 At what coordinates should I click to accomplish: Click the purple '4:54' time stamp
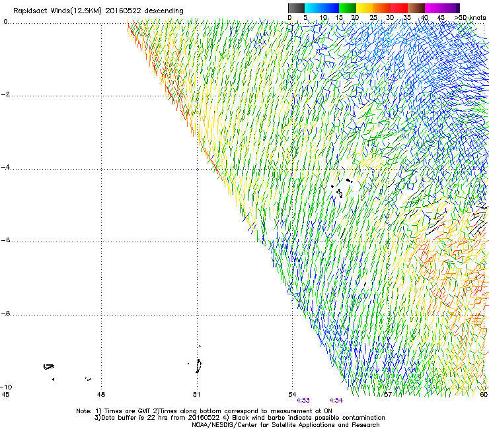click(336, 401)
